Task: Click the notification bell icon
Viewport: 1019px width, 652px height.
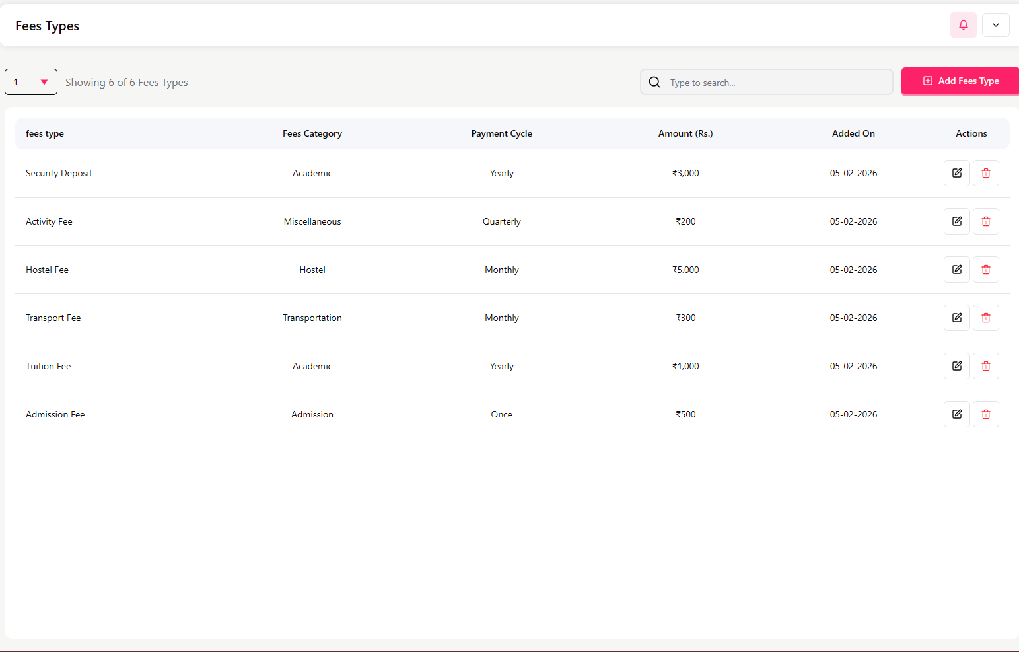Action: pyautogui.click(x=963, y=25)
